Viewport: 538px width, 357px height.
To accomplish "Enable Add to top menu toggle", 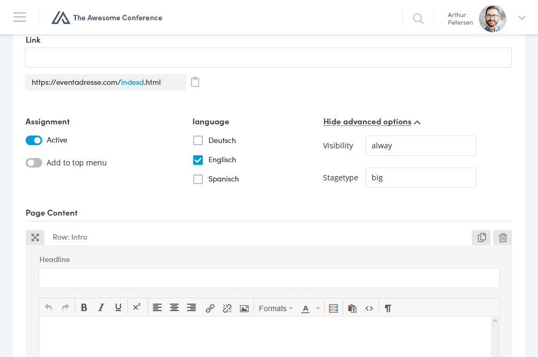I will pos(34,163).
